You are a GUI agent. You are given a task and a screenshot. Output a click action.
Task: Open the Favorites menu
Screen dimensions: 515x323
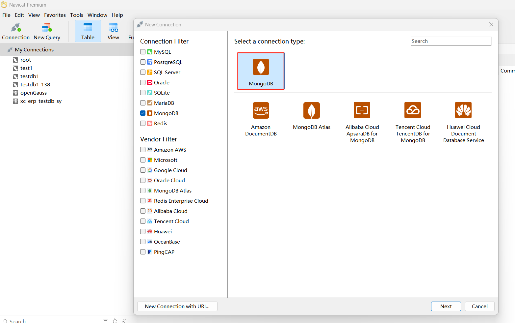point(55,15)
